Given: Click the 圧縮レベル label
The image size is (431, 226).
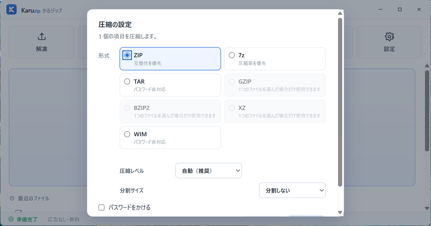Looking at the screenshot, I should click(132, 171).
